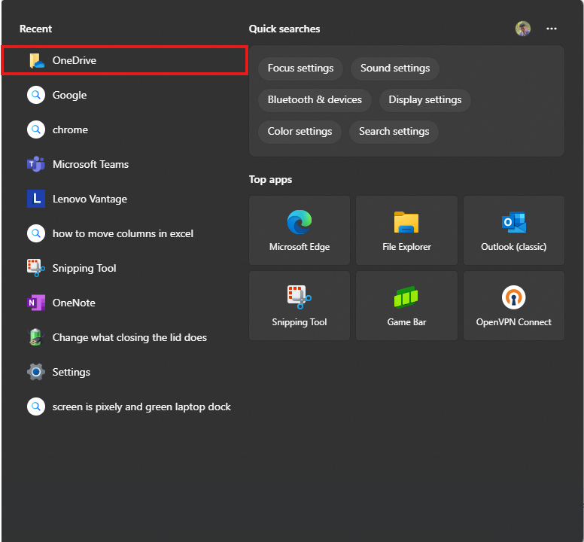584x542 pixels.
Task: Open 'Change what closing the lid does'
Action: 129,337
